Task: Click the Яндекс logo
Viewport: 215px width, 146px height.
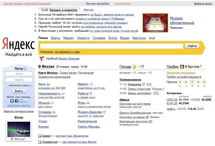Action: point(18,44)
